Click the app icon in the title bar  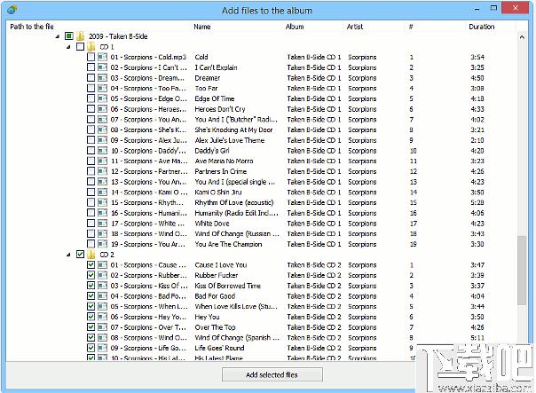tap(12, 10)
